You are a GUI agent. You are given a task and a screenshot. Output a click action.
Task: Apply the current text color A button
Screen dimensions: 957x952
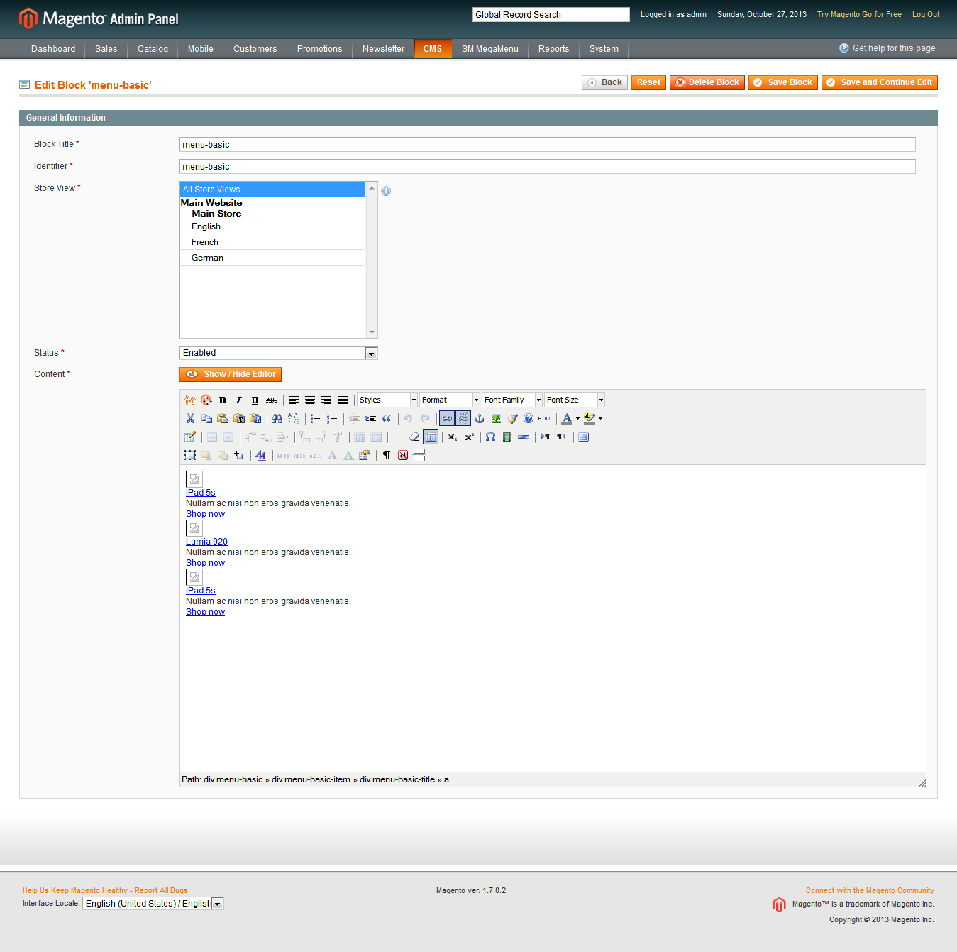tap(567, 419)
